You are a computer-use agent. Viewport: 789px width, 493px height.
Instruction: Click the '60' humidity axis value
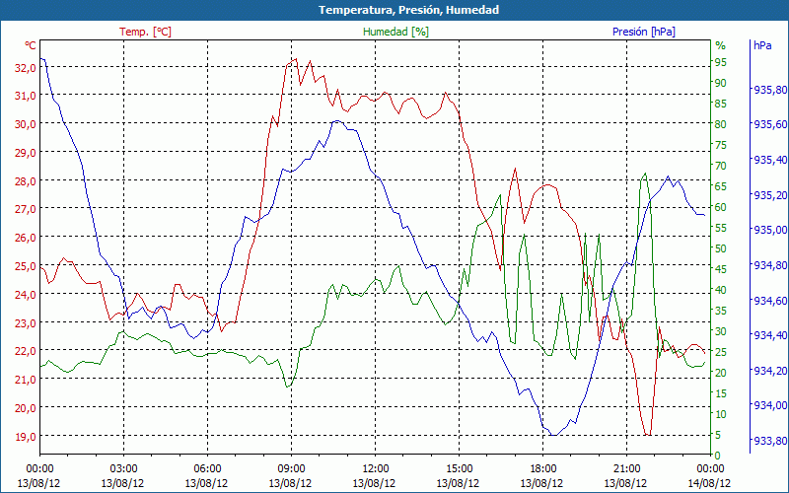click(721, 207)
